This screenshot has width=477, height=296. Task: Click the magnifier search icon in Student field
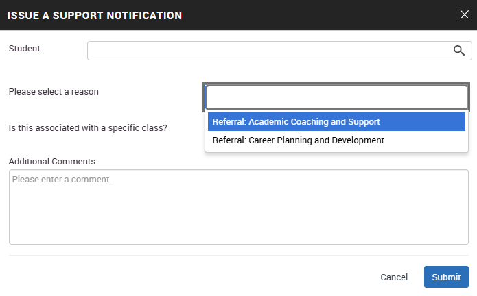point(459,51)
